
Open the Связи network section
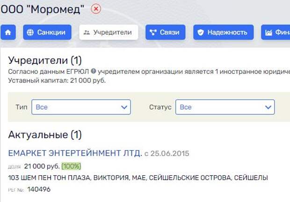pyautogui.click(x=166, y=33)
